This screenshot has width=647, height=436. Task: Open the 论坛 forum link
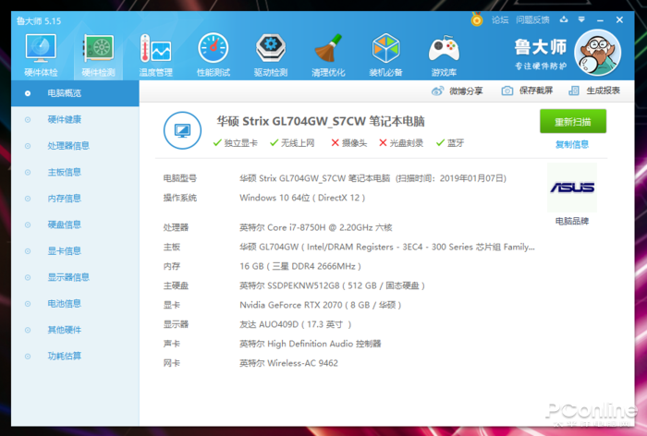tap(500, 19)
